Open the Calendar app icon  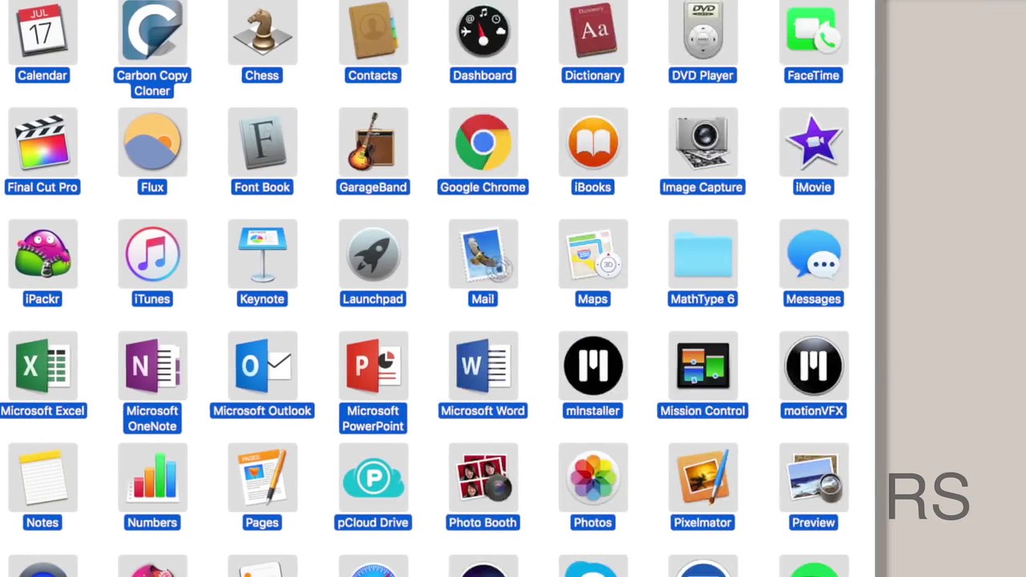pyautogui.click(x=42, y=31)
